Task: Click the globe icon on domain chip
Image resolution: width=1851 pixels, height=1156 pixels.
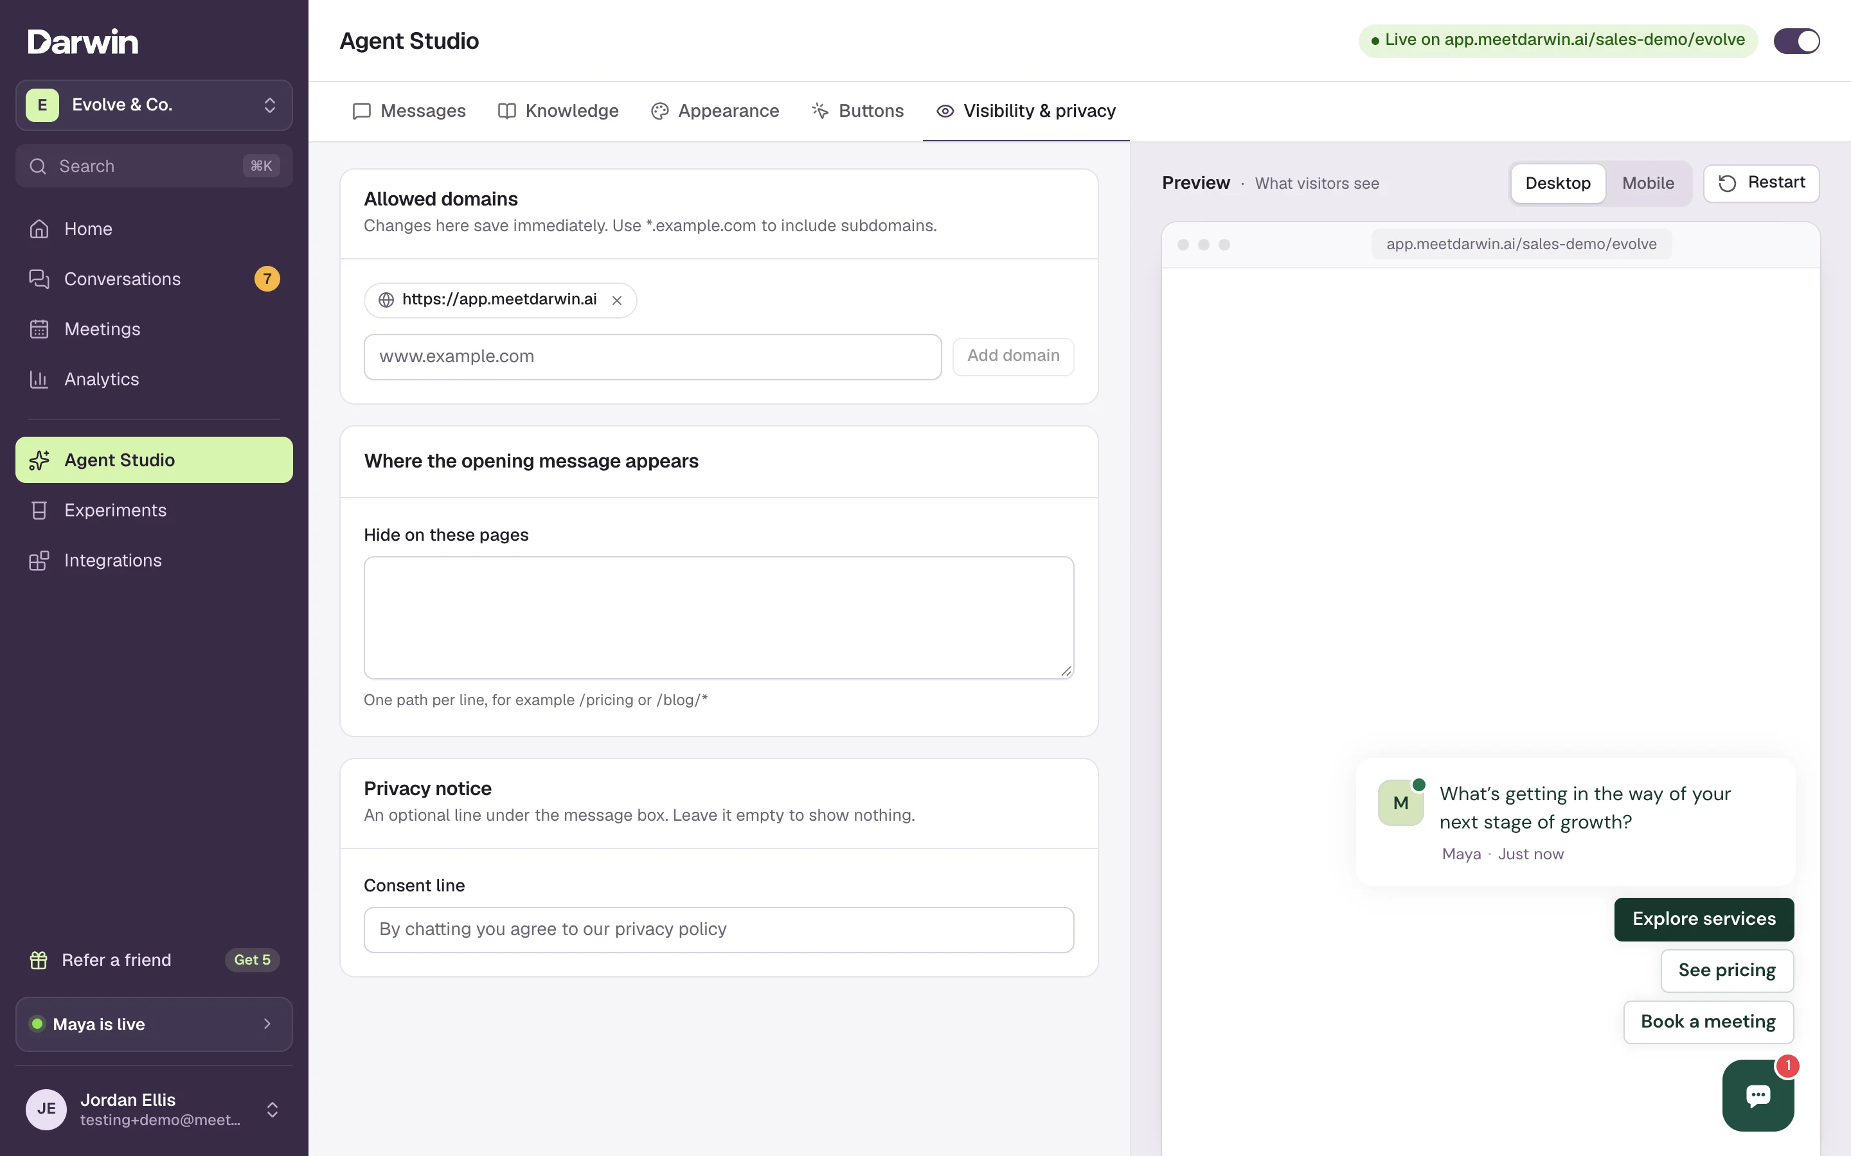Action: (386, 300)
